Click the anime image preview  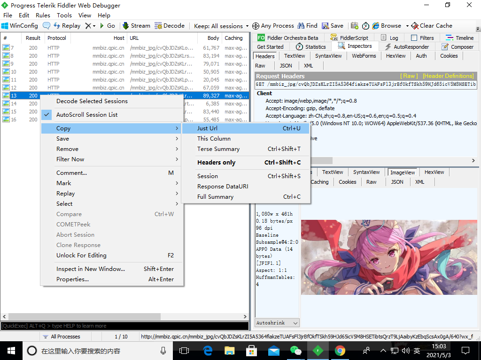coord(389,257)
